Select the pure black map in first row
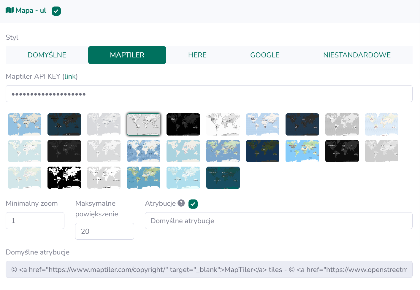 [x=183, y=124]
